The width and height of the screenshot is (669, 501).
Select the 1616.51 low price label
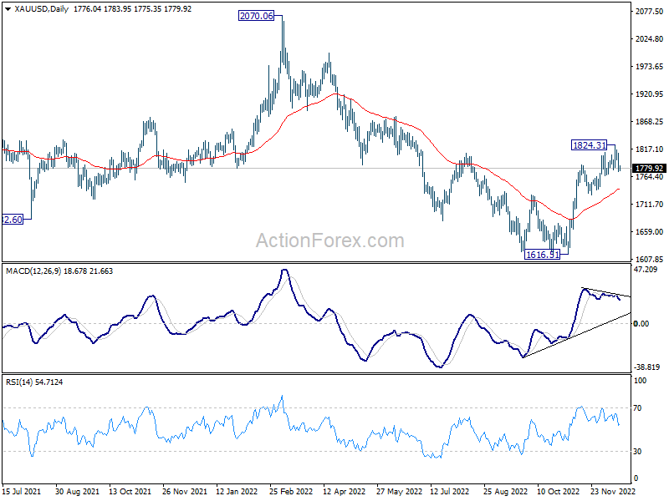(x=542, y=255)
